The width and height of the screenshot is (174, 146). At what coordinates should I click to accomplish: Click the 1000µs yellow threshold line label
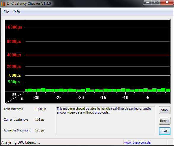point(14,75)
